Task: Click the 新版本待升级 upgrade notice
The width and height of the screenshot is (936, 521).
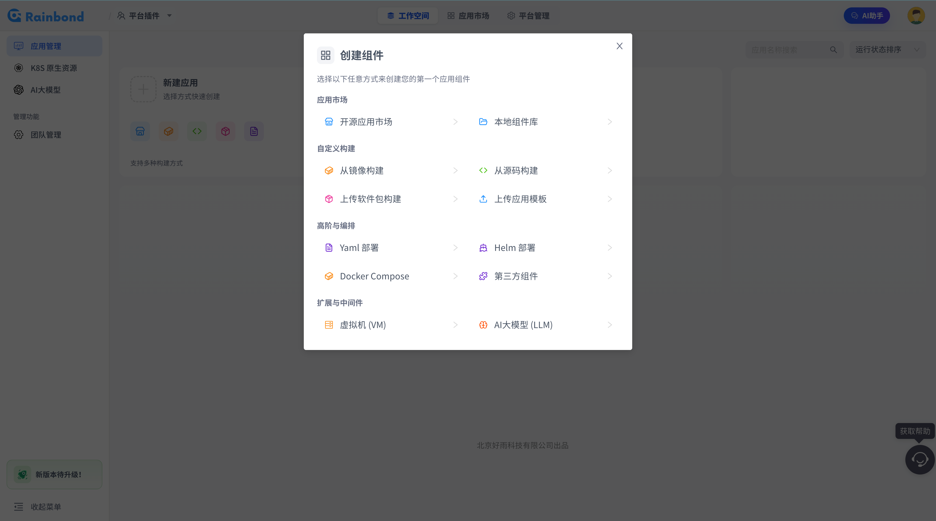Action: click(x=54, y=474)
